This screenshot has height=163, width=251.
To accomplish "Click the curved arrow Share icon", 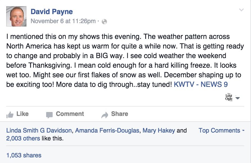I will [104, 115].
